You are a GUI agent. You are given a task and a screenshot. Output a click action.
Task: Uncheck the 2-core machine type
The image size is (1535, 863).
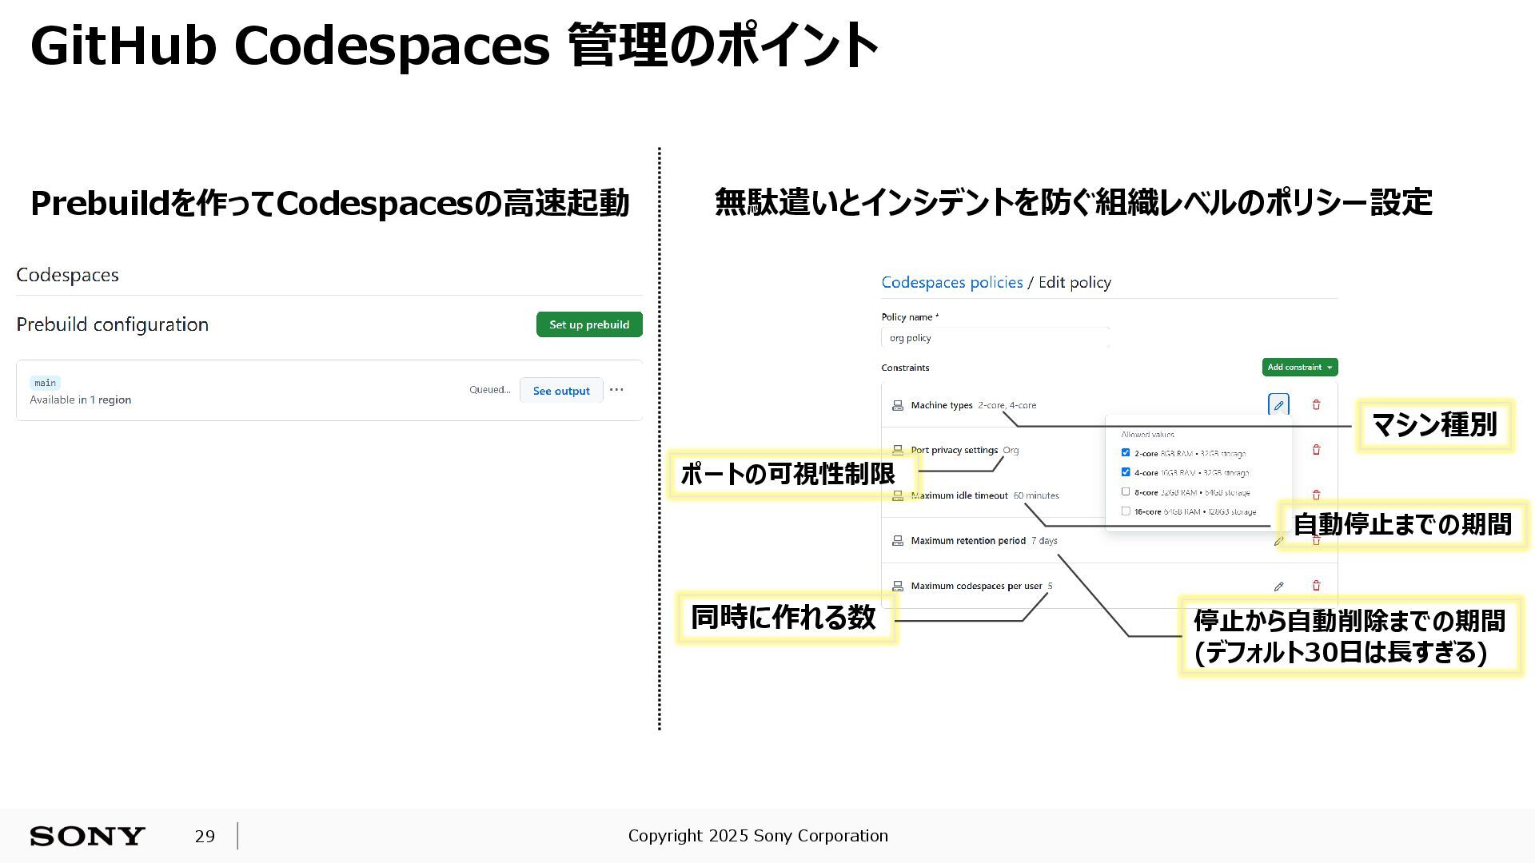[1126, 452]
